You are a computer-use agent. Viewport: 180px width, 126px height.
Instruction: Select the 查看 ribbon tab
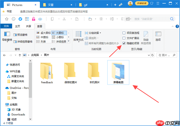pos(40,26)
